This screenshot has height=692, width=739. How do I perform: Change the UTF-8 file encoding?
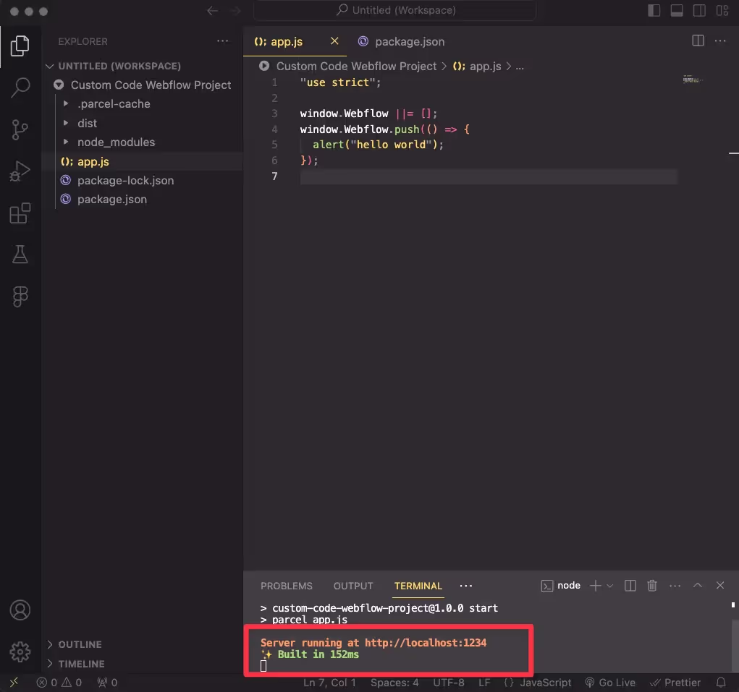point(449,682)
